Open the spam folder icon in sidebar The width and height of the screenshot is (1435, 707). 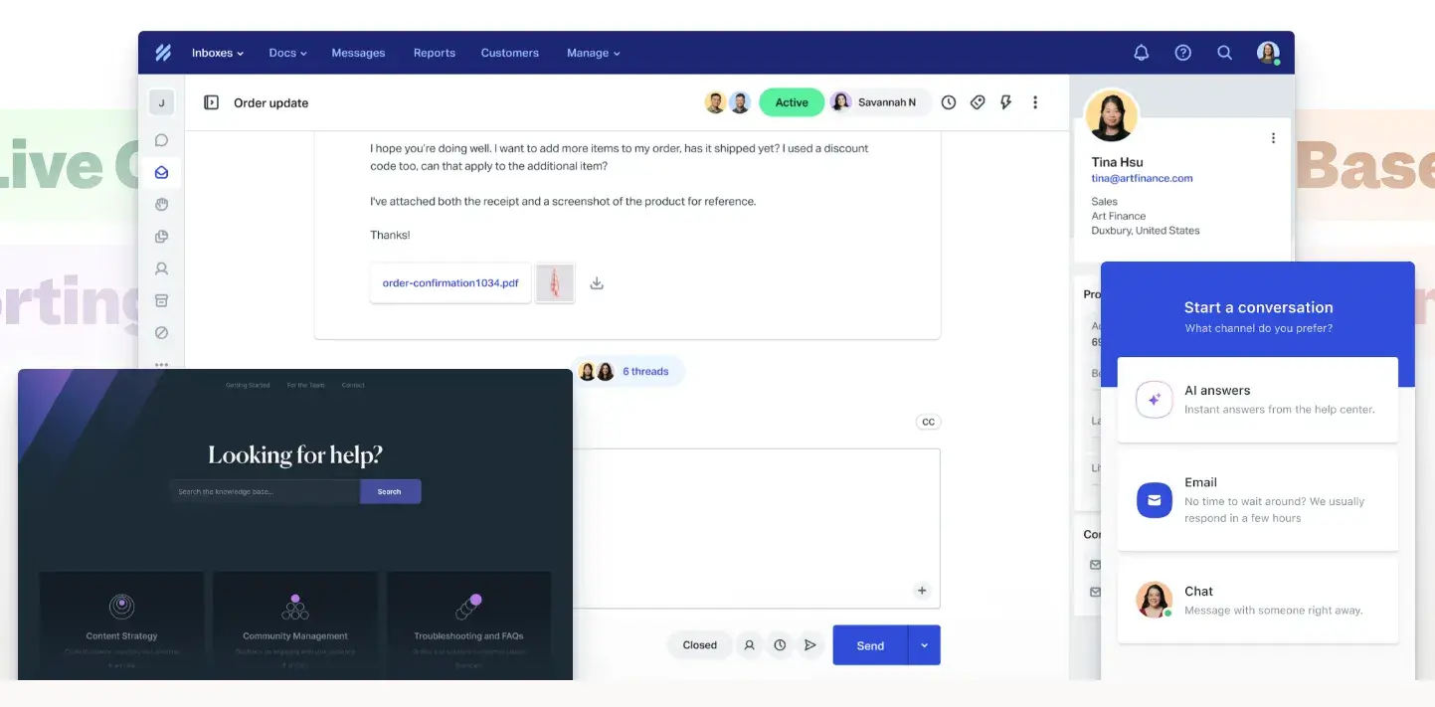161,332
